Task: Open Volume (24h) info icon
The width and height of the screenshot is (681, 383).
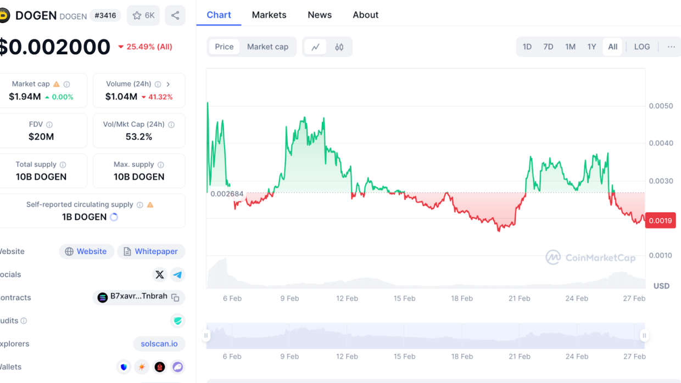Action: (x=158, y=84)
